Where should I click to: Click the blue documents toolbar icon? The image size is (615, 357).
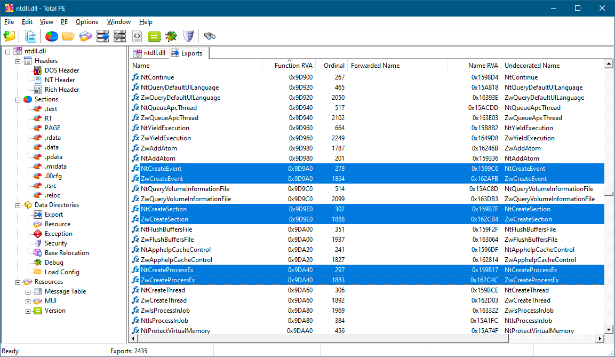point(31,36)
